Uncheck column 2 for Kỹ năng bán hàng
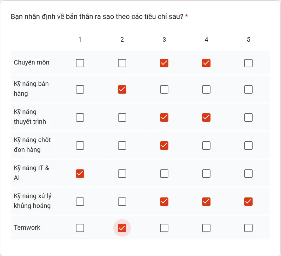This screenshot has width=281, height=256. [x=122, y=89]
